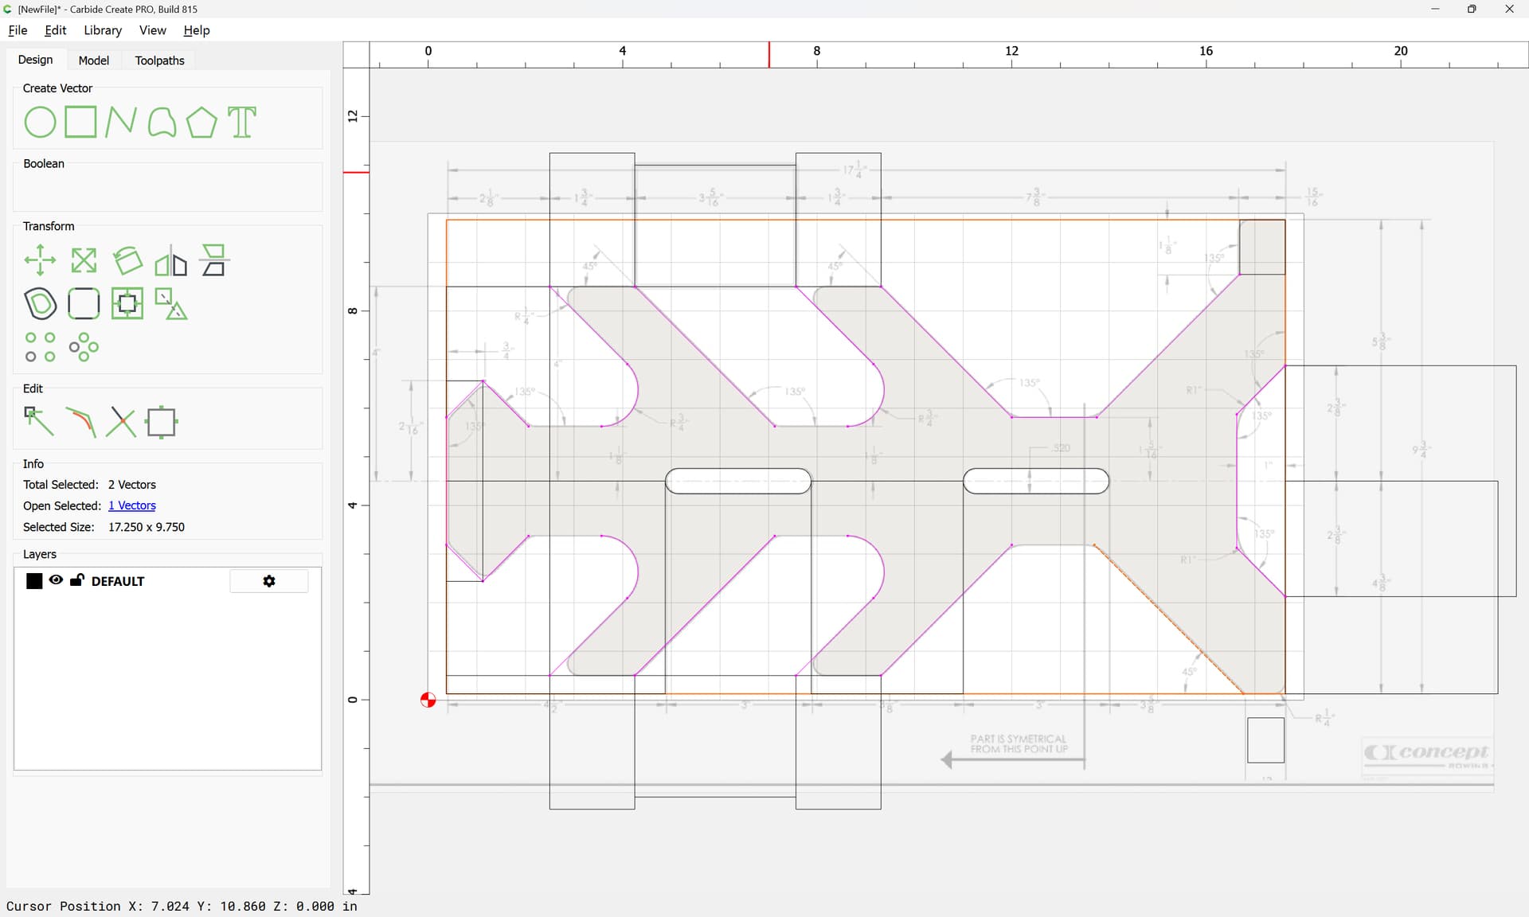Restore down the Carbide Create window
This screenshot has height=917, width=1529.
(1472, 9)
